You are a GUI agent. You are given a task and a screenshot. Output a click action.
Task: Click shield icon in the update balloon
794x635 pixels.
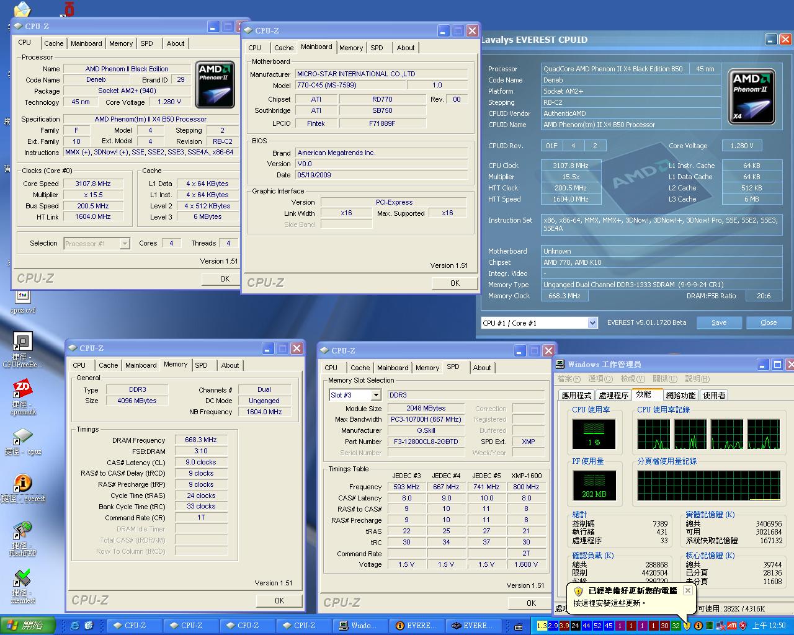click(578, 591)
